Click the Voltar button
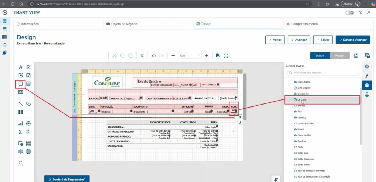 click(x=275, y=40)
